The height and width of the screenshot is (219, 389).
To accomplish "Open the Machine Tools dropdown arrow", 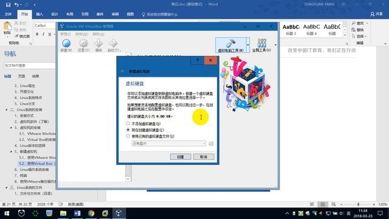I will 248,45.
